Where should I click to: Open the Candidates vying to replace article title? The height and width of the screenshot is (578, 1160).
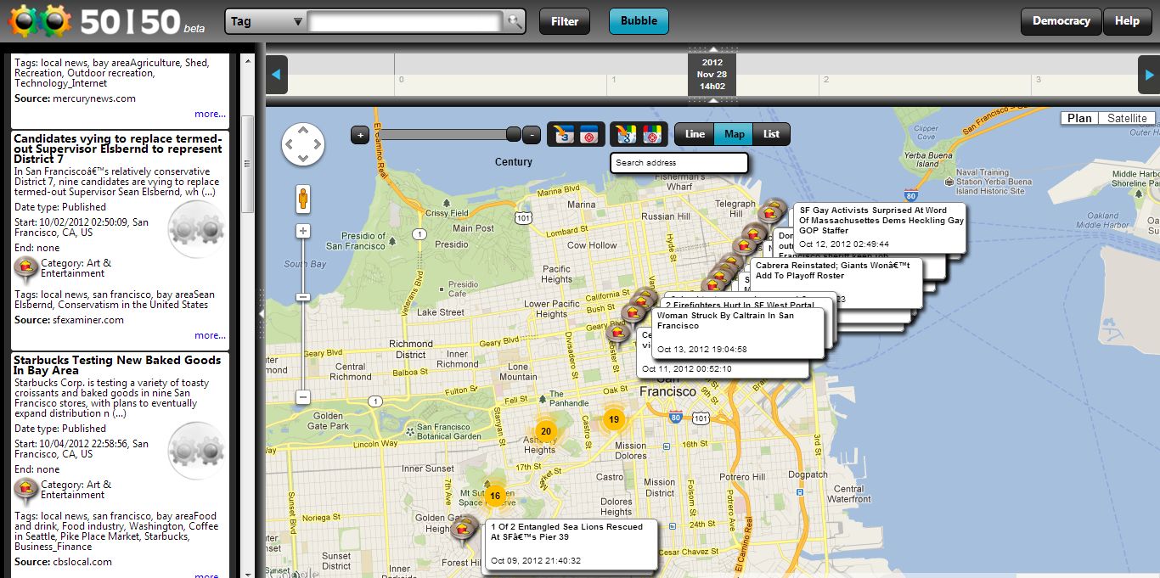point(118,149)
